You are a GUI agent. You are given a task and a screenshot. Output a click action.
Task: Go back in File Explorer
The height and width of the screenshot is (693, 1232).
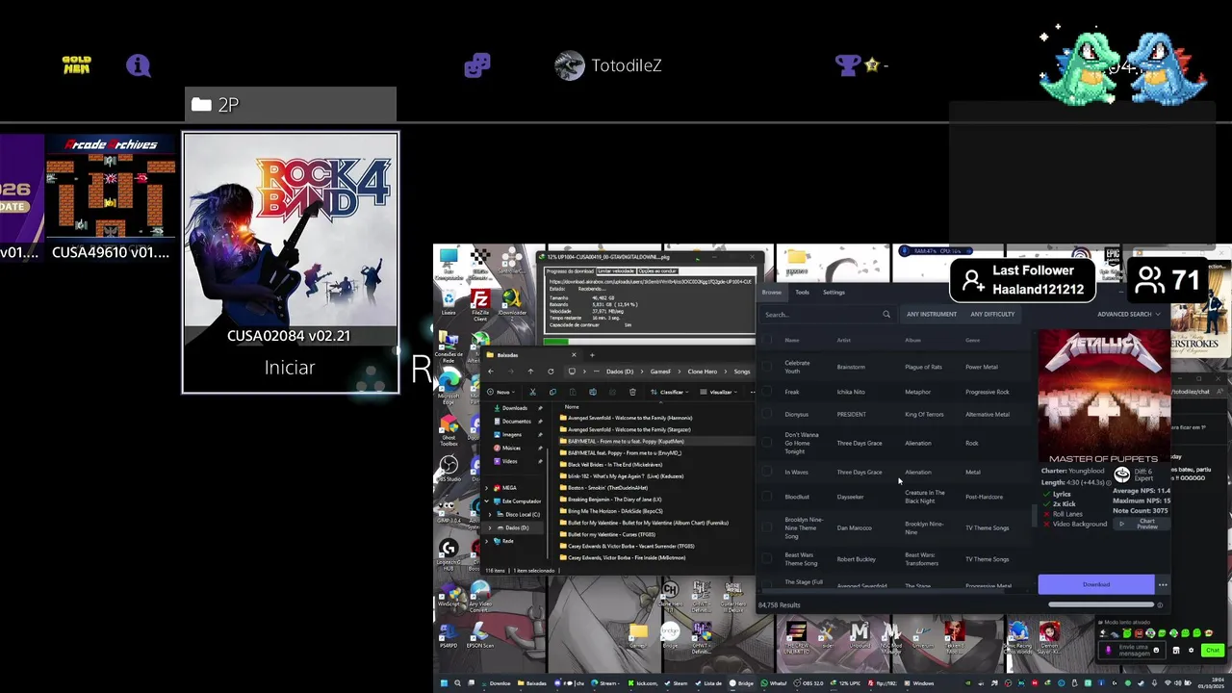[x=491, y=372]
